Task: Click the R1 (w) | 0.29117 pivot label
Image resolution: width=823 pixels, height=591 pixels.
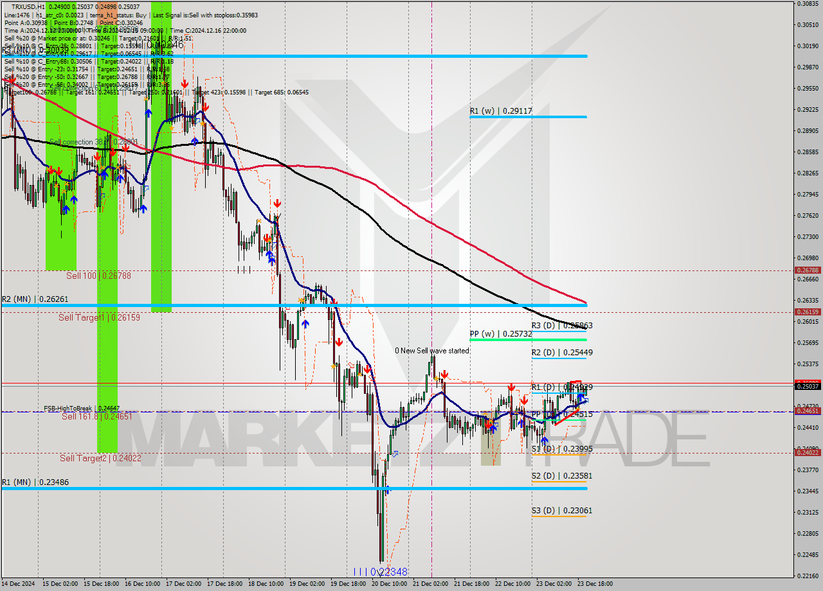Action: [500, 111]
